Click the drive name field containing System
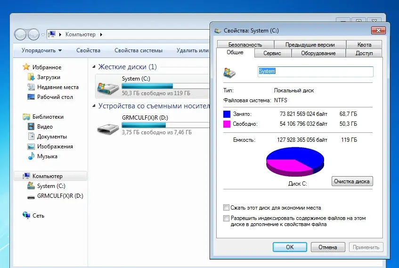The image size is (399, 268). point(316,72)
